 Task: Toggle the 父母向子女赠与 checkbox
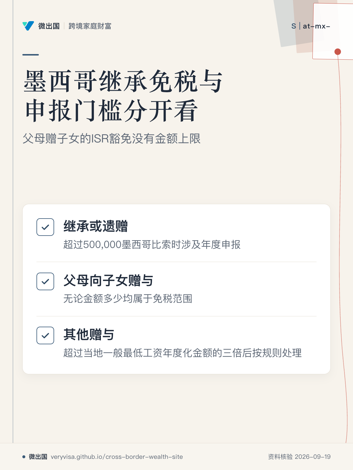point(45,281)
